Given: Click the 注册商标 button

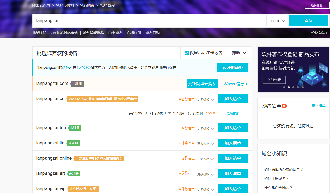Looking at the screenshot, I should click(232, 68).
